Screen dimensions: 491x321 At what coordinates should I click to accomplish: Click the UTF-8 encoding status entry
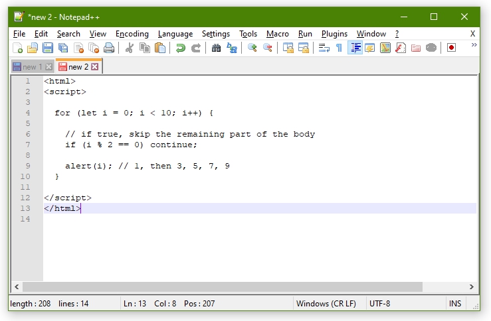pyautogui.click(x=379, y=304)
